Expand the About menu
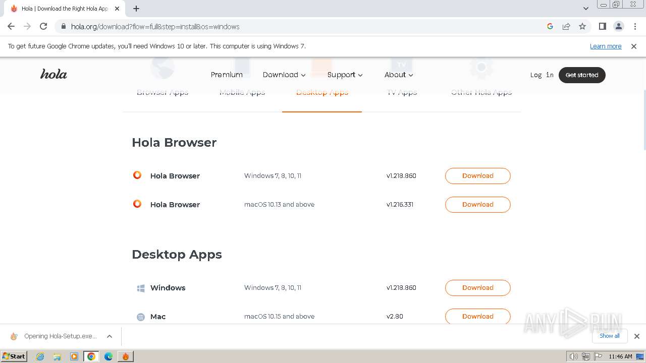 pyautogui.click(x=399, y=75)
